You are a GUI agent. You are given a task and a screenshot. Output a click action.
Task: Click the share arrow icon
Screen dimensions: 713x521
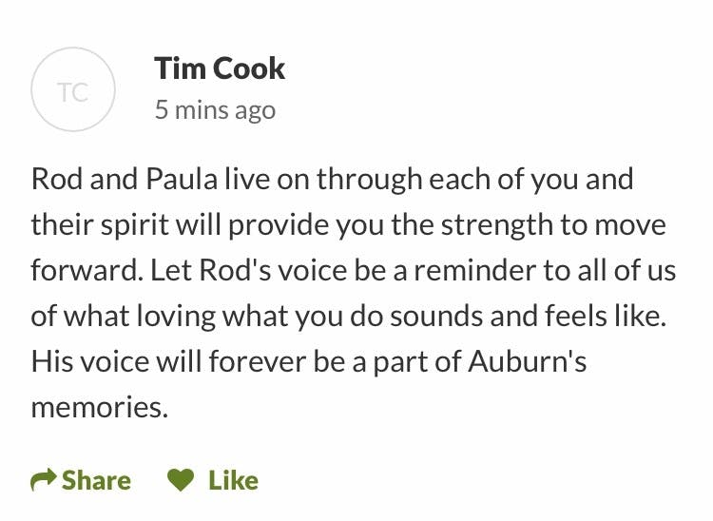[44, 481]
